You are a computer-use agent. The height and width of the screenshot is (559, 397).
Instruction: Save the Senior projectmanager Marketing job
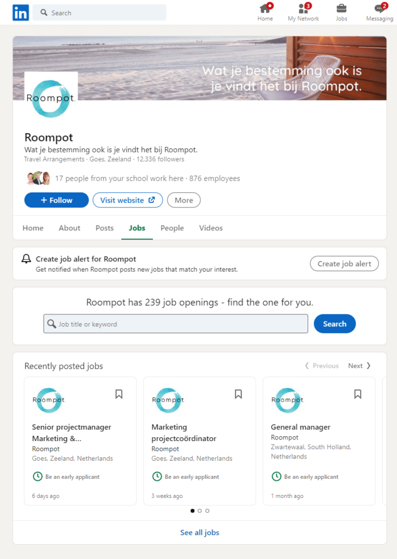pos(119,394)
